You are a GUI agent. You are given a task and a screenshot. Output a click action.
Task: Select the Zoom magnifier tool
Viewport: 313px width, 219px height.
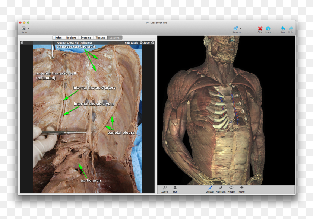click(x=164, y=189)
